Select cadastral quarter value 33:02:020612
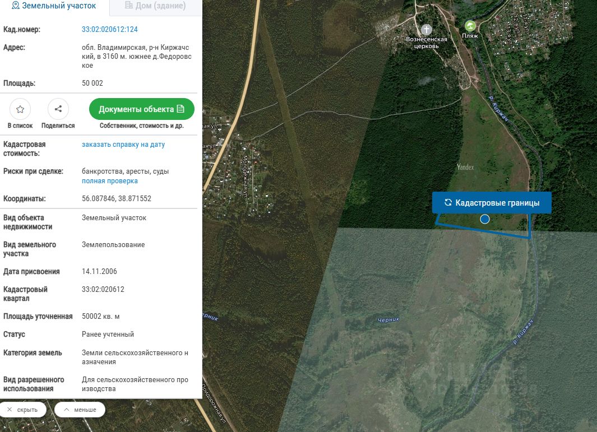Image resolution: width=597 pixels, height=432 pixels. point(103,289)
